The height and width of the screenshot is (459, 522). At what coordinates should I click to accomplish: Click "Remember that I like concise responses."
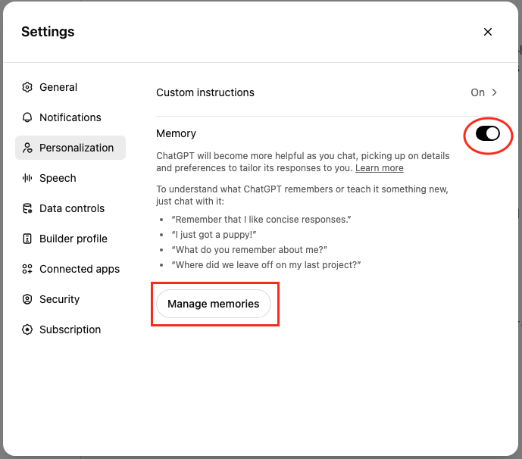tap(261, 220)
